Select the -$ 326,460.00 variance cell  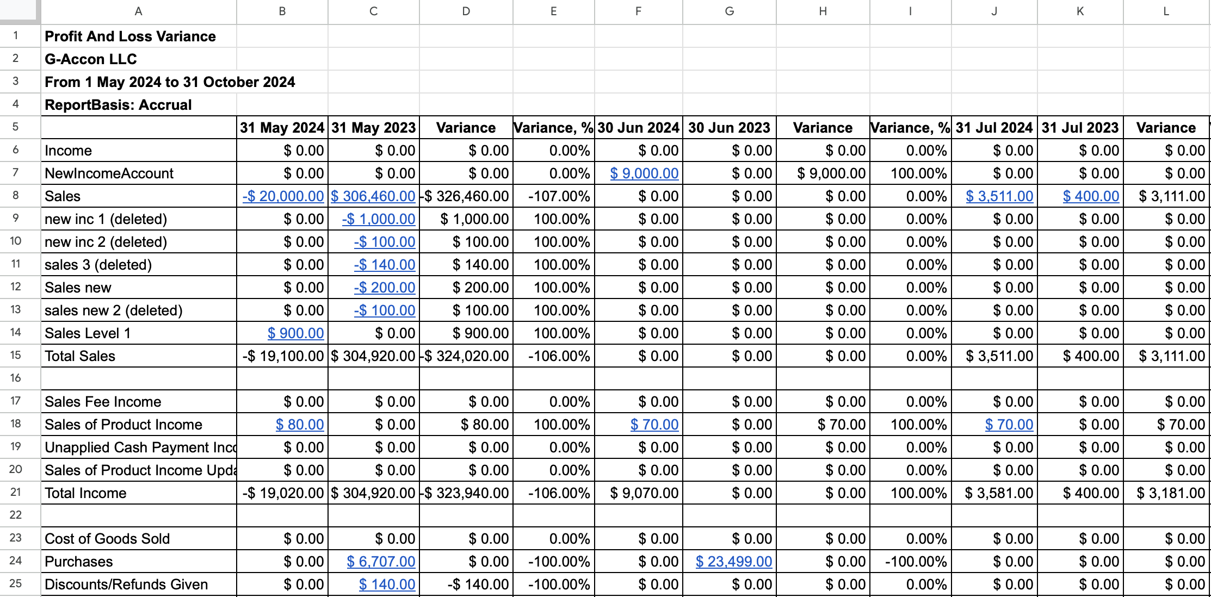[x=466, y=196]
